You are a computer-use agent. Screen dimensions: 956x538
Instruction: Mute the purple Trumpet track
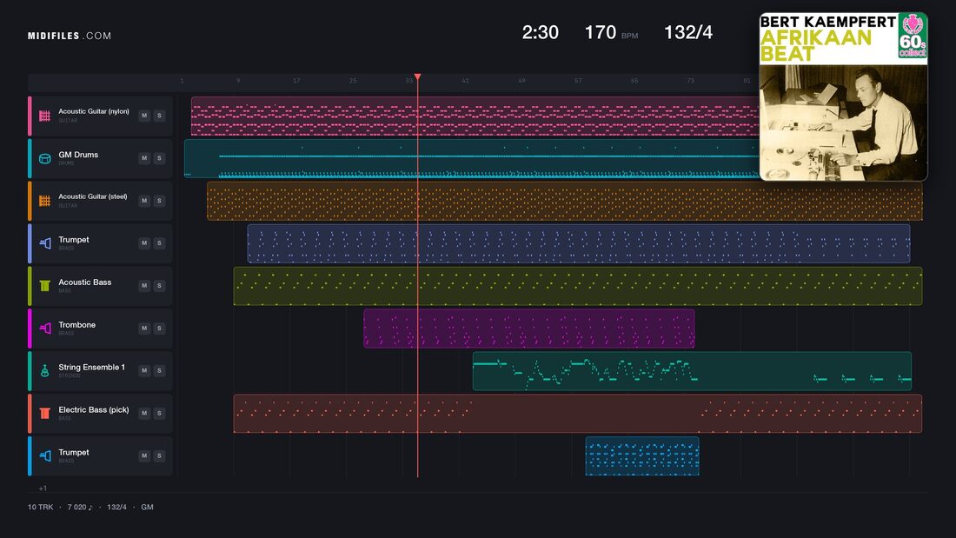144,242
